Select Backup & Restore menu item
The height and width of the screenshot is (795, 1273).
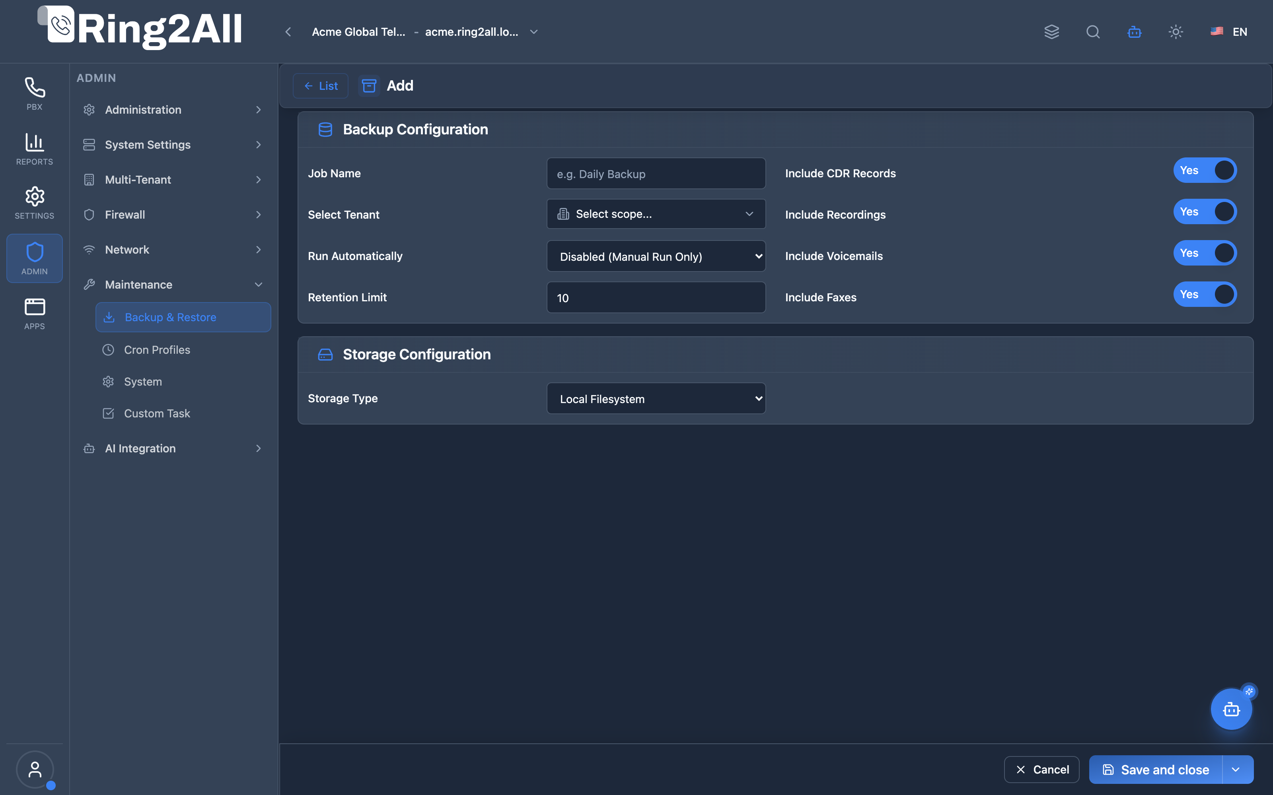pos(183,317)
